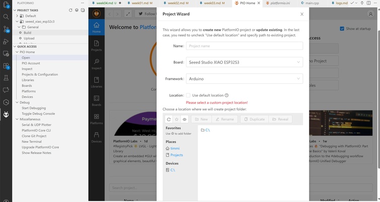380x202 pixels.
Task: Open Run and Debug view icon
Action: tap(6, 41)
